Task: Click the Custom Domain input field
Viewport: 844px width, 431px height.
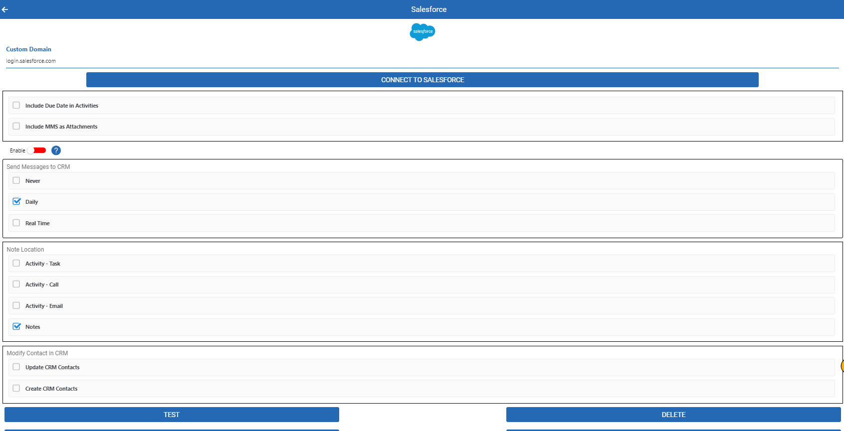Action: click(x=422, y=61)
